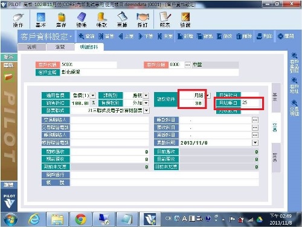Open the 票據科目 lookup ellipsis button
Screen dimensions: 302x227
pyautogui.click(x=255, y=135)
